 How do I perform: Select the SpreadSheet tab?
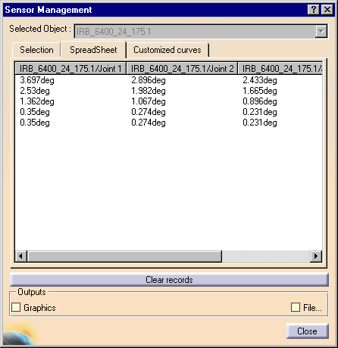93,49
